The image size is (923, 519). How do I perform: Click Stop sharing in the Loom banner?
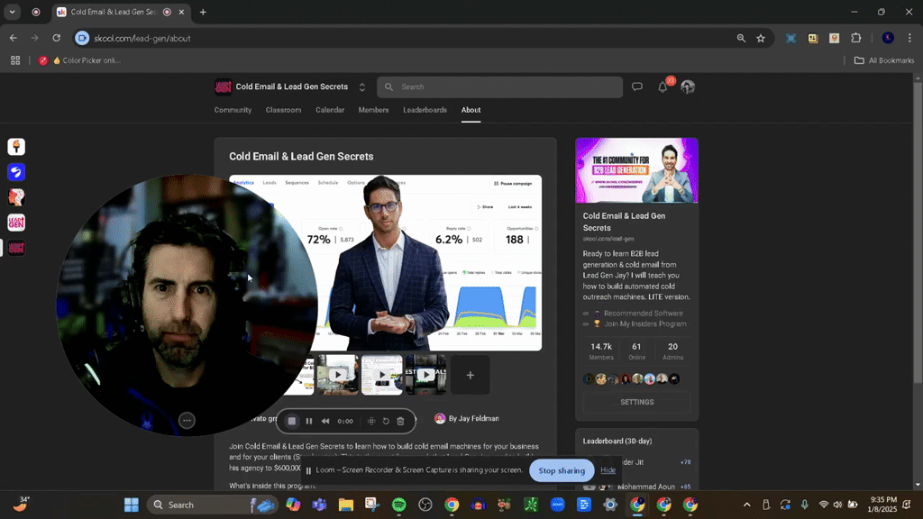[x=562, y=470]
